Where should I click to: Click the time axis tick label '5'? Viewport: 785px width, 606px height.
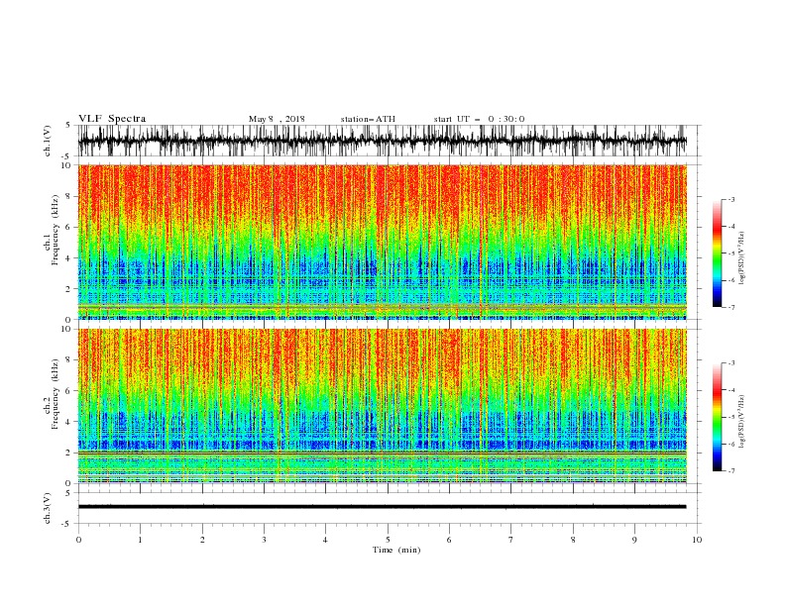[388, 540]
